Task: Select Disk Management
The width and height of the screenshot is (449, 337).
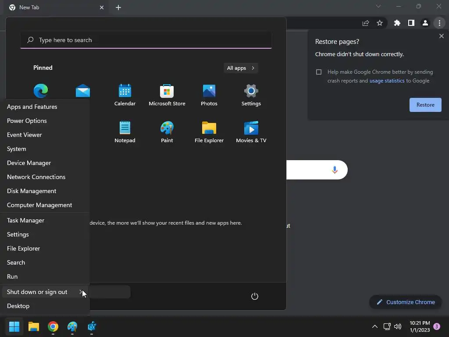Action: tap(45, 191)
